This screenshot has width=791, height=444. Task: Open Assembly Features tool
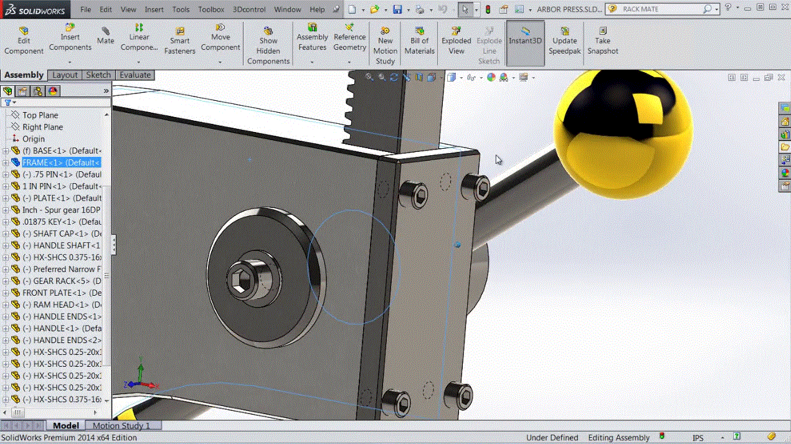point(312,37)
